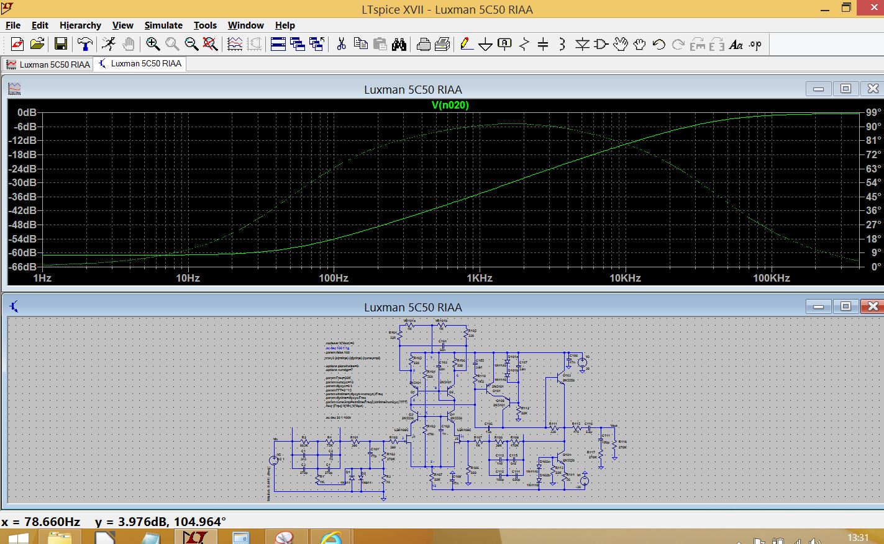Viewport: 884px width, 544px height.
Task: Click the taskbar clock showing 13:31
Action: [x=858, y=537]
